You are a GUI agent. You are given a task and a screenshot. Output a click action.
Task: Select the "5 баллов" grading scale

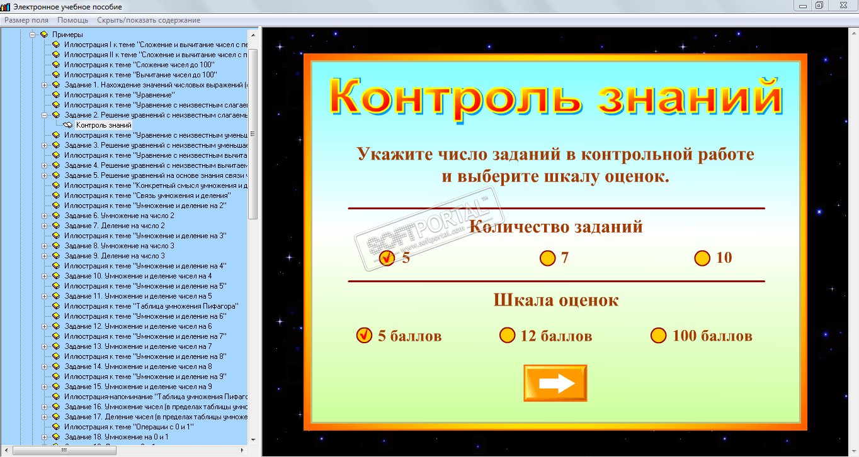point(364,336)
